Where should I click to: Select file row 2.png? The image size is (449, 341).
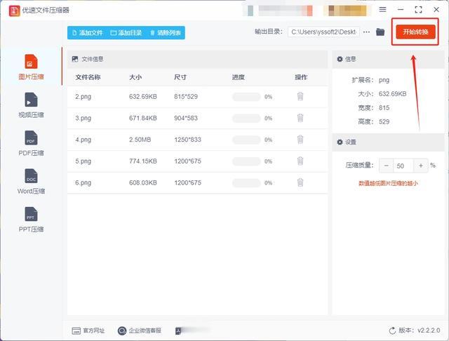point(197,97)
